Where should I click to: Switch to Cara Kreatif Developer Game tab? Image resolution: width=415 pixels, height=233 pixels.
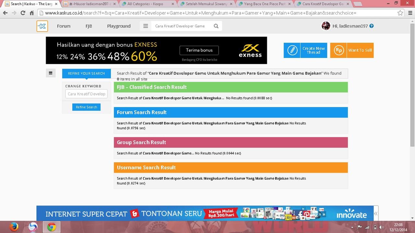point(323,4)
